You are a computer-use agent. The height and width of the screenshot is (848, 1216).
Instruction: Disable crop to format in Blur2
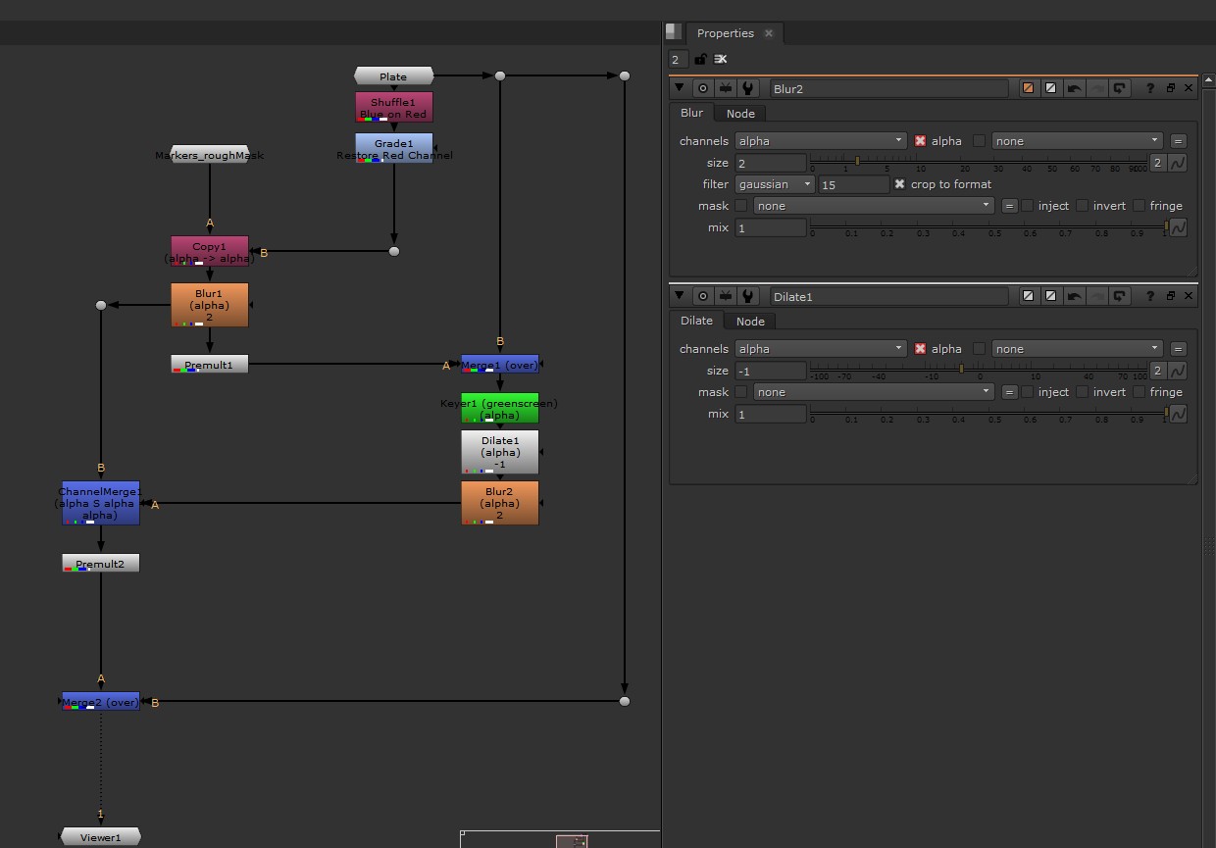[x=899, y=184]
